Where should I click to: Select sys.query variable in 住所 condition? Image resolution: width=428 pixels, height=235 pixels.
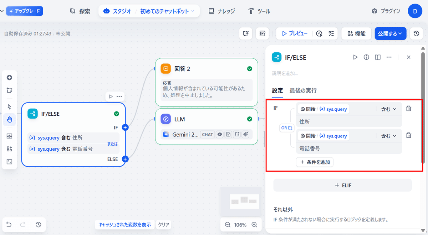[x=324, y=109]
